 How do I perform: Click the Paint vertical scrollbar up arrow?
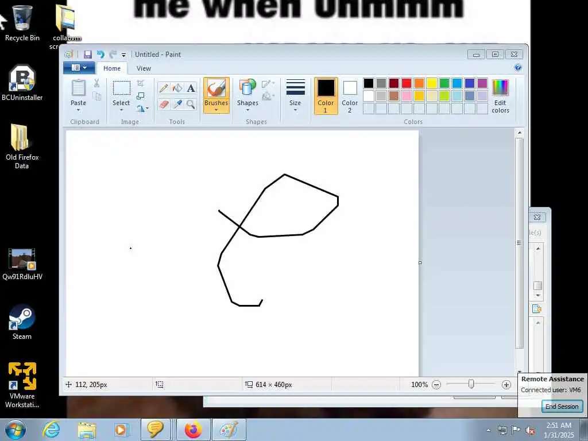pos(519,133)
